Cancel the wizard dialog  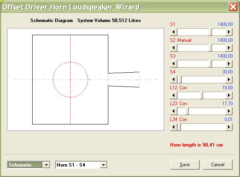[217, 165]
